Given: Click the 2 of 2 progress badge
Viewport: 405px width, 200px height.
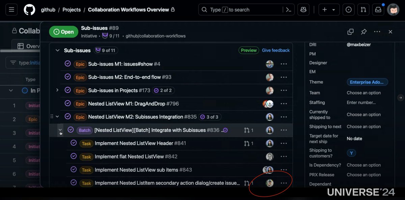Looking at the screenshot, I should pos(163,91).
